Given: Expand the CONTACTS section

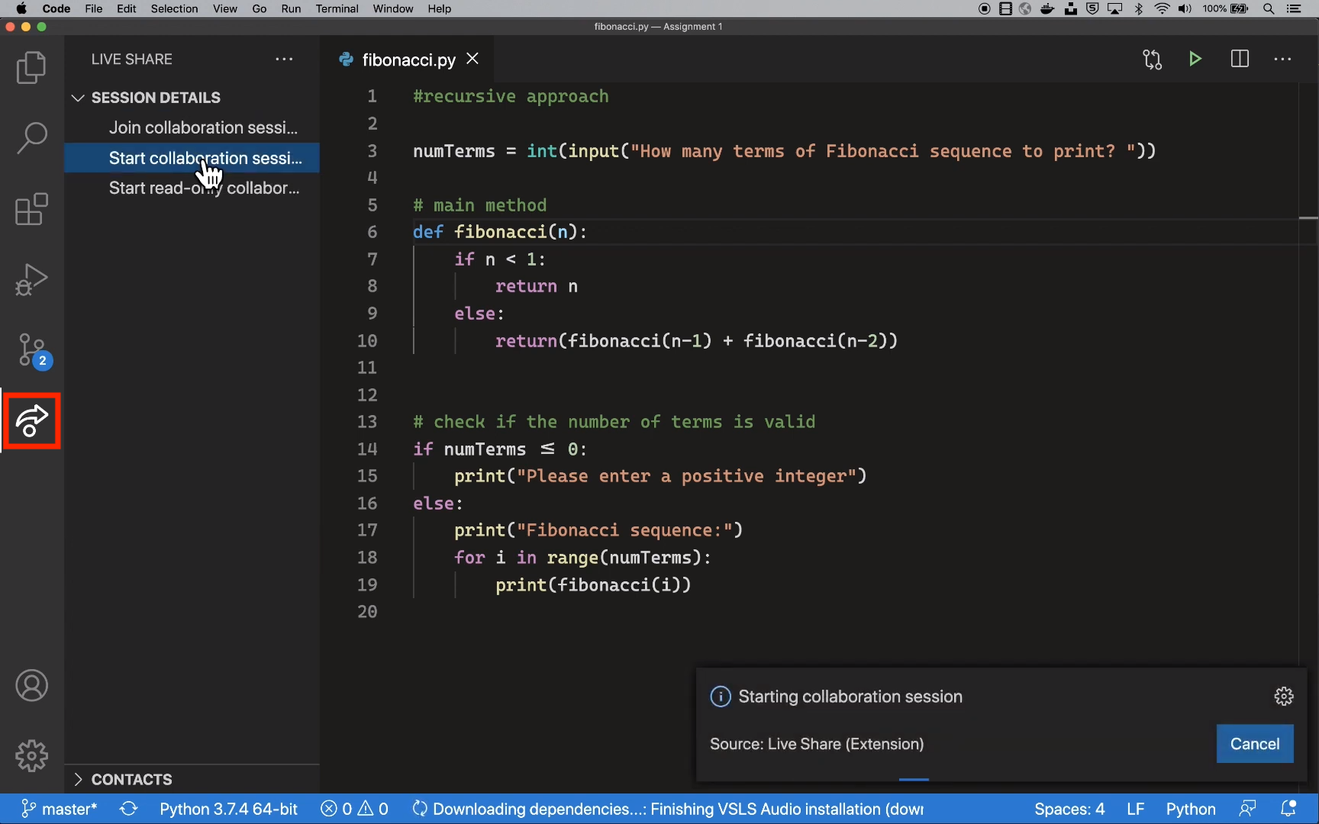Looking at the screenshot, I should [77, 779].
